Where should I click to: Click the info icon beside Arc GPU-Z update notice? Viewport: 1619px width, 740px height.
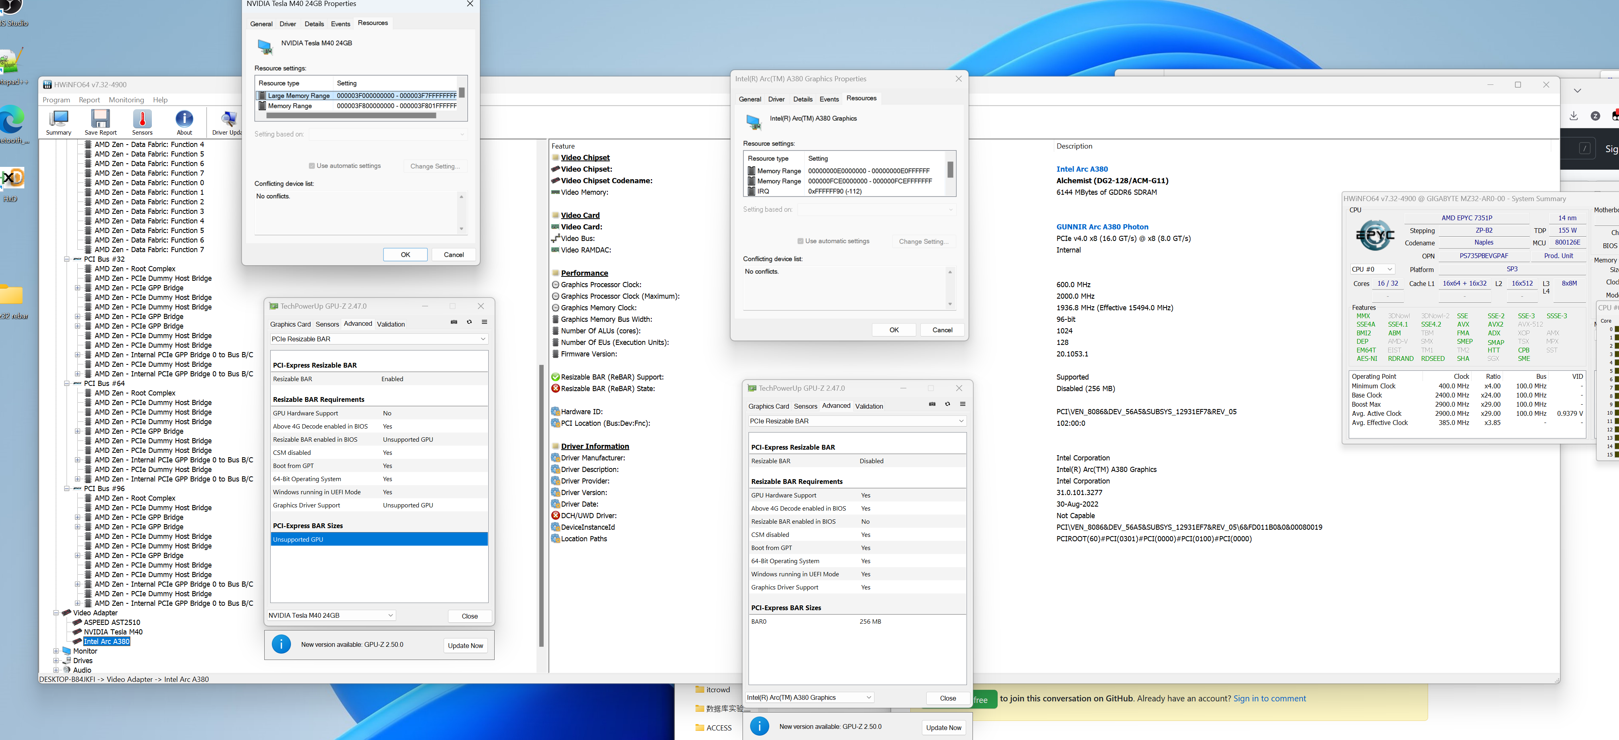(x=760, y=726)
